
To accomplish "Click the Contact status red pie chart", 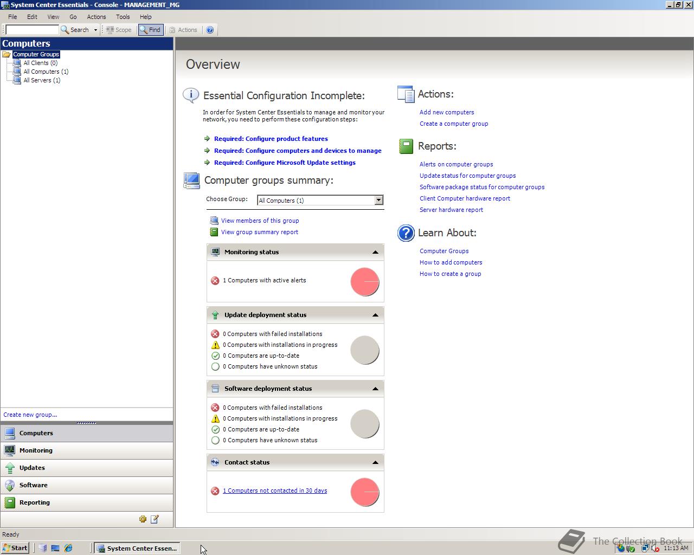I will (365, 492).
